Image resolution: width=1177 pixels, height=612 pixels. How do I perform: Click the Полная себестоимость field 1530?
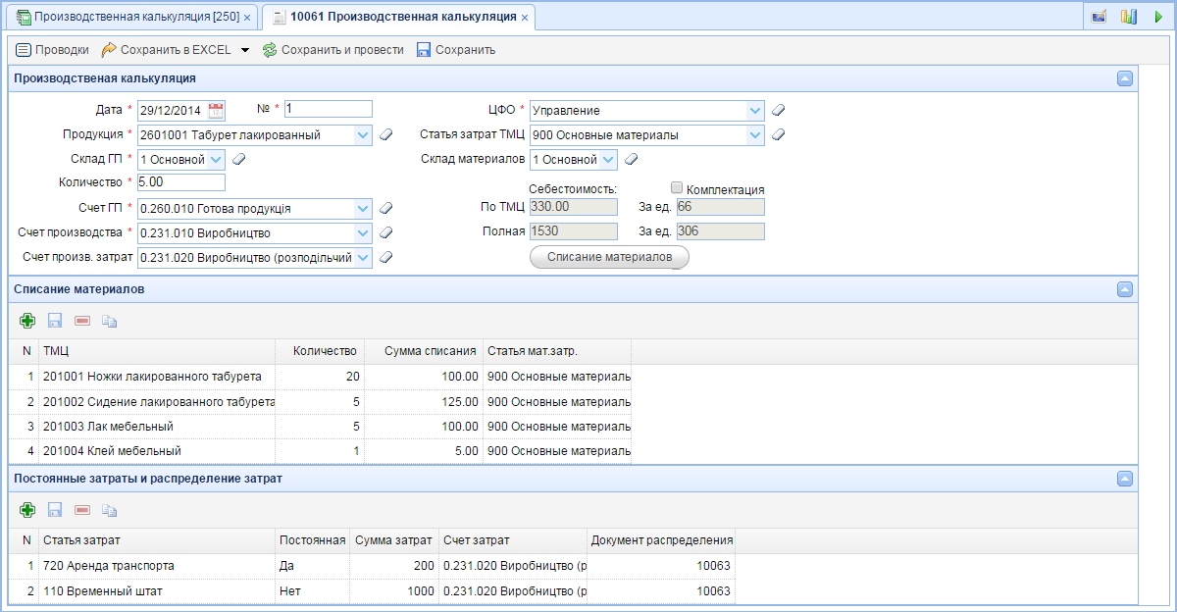coord(573,231)
